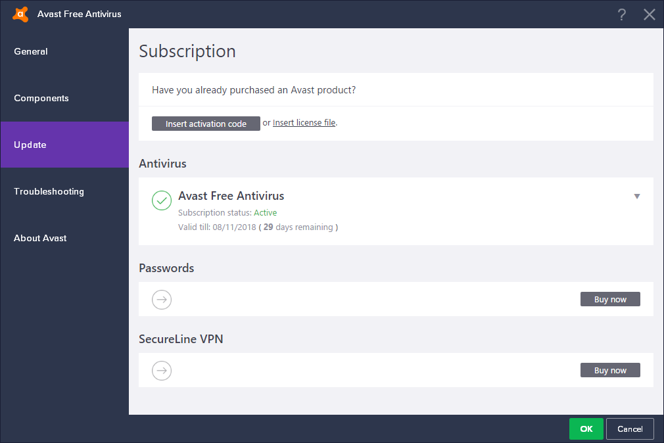Click the Avast Free Antivirus subscription title
This screenshot has height=443, width=664.
(x=231, y=196)
